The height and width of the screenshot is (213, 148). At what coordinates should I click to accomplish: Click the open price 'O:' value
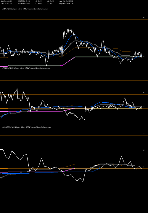click(x=38, y=1)
